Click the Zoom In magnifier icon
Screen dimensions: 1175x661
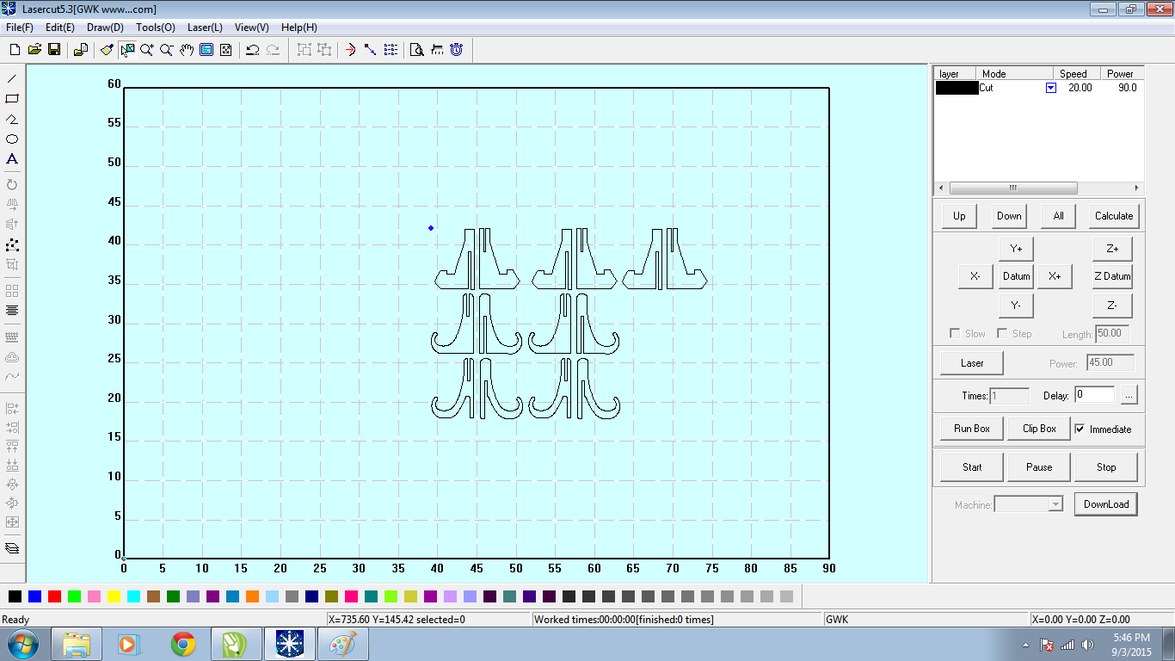[147, 50]
